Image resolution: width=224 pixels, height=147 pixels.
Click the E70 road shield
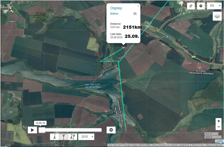(x=193, y=57)
